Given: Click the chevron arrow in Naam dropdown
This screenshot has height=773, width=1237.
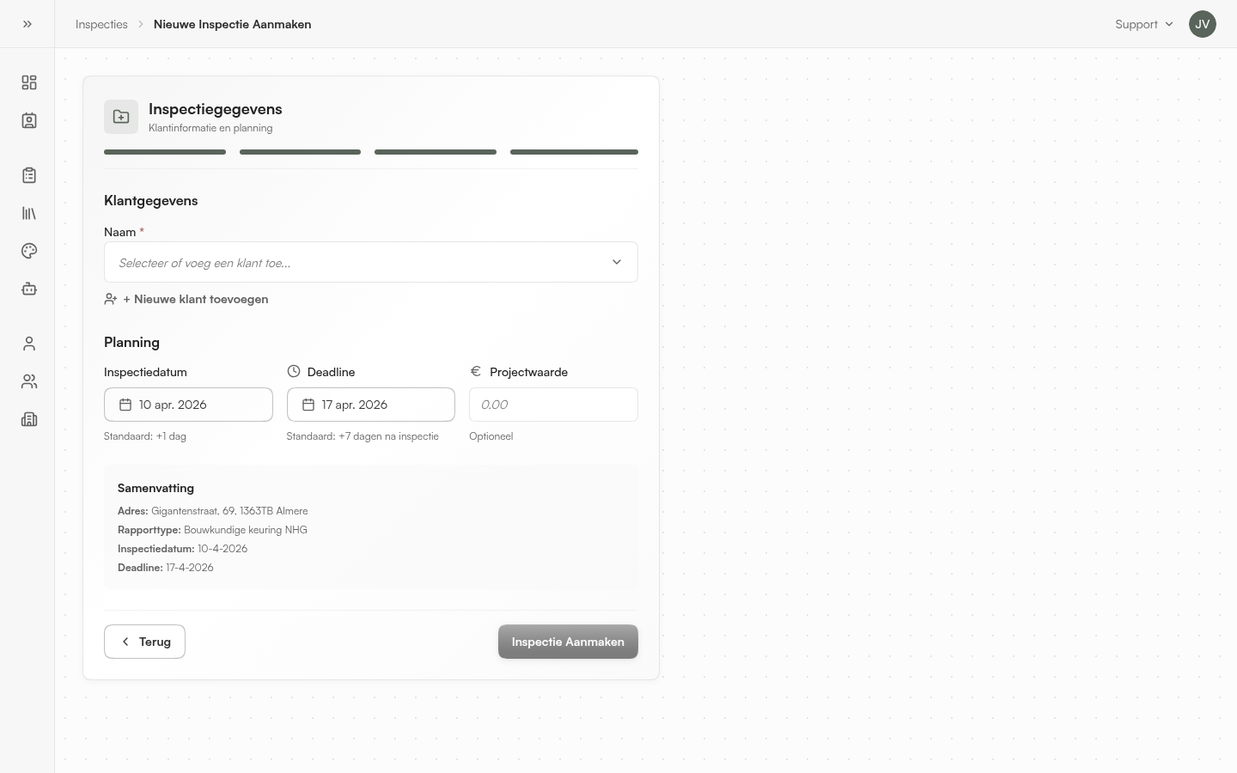Looking at the screenshot, I should pyautogui.click(x=617, y=262).
